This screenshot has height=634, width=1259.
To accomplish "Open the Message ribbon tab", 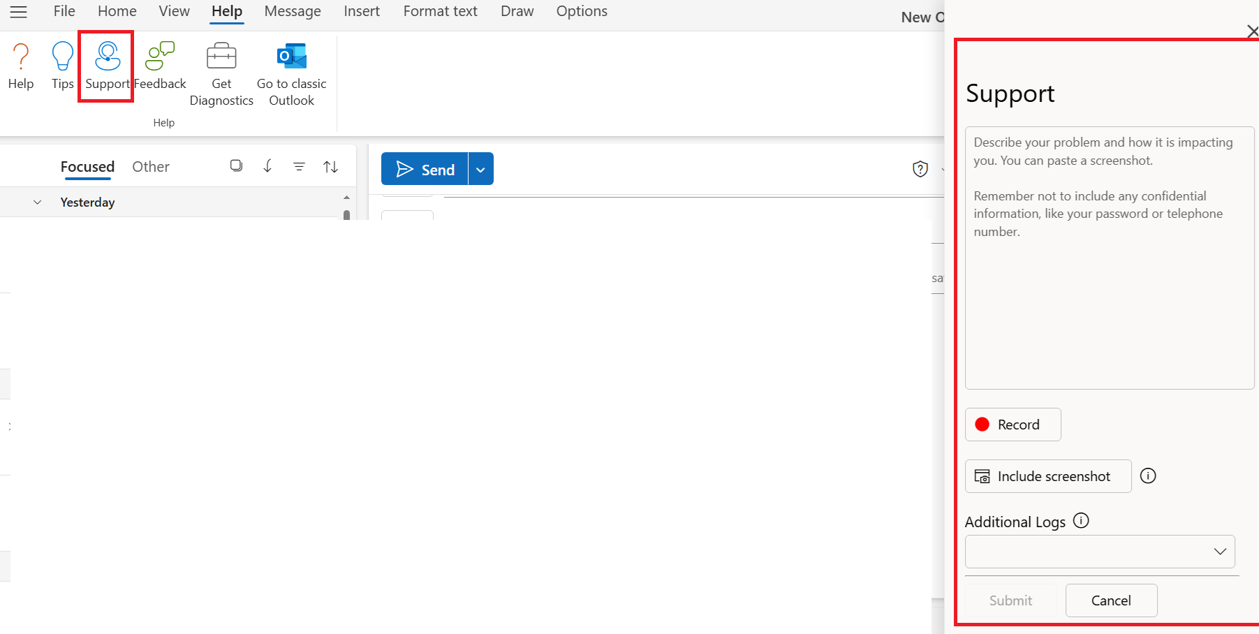I will coord(293,11).
